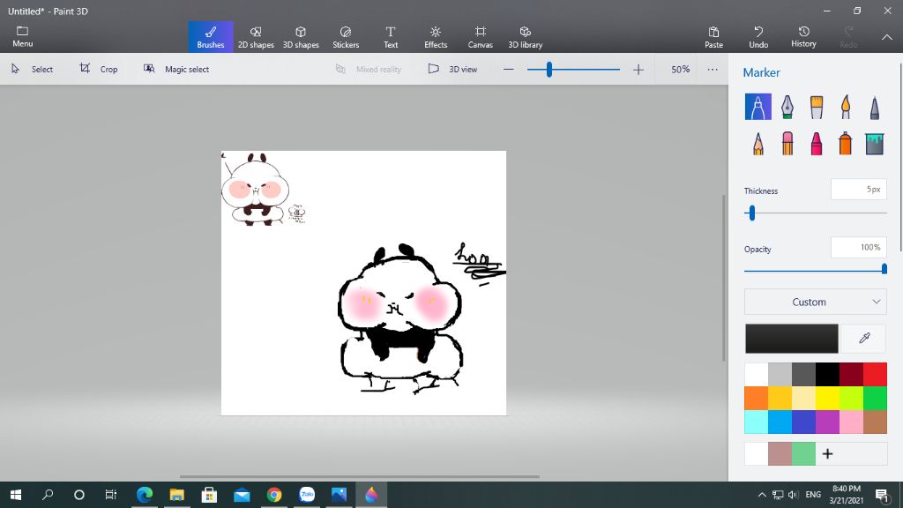Open the Text tab
The image size is (903, 508).
coord(391,37)
